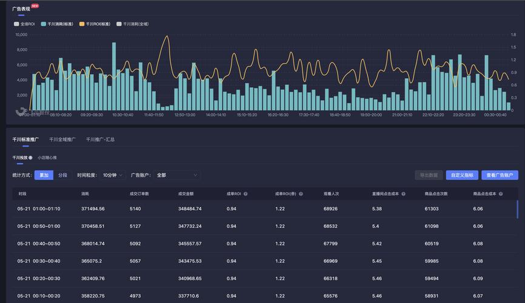Click the chart x-axis label 12:50-13:00
The width and height of the screenshot is (525, 303).
click(184, 115)
